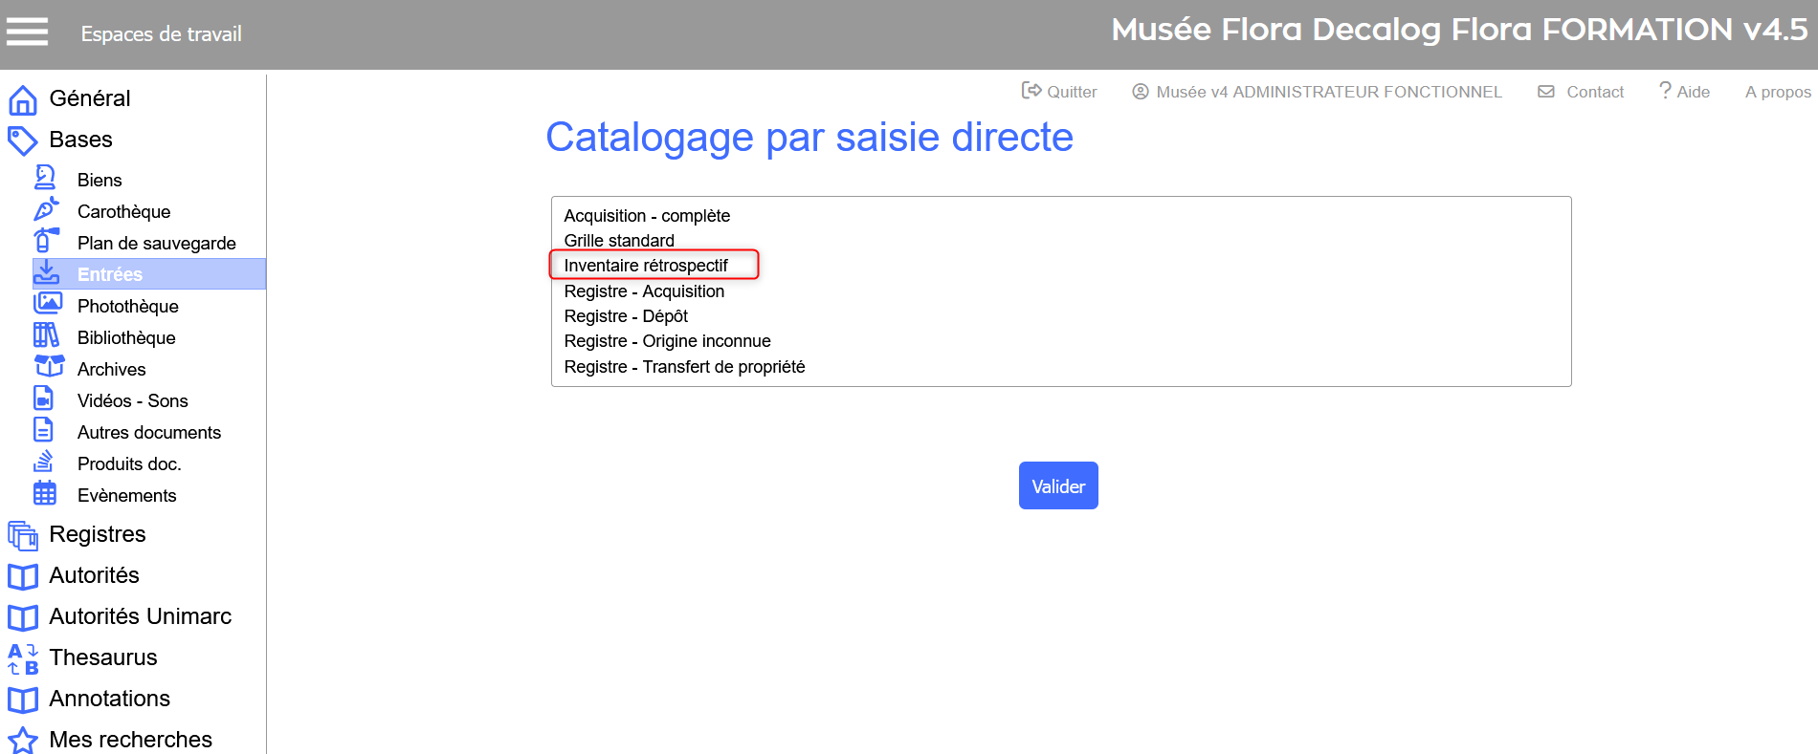This screenshot has width=1818, height=754.
Task: Expand the Autorités Unimarc section
Action: tap(140, 616)
